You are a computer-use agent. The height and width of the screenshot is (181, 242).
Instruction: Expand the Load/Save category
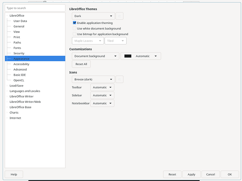tap(7, 86)
